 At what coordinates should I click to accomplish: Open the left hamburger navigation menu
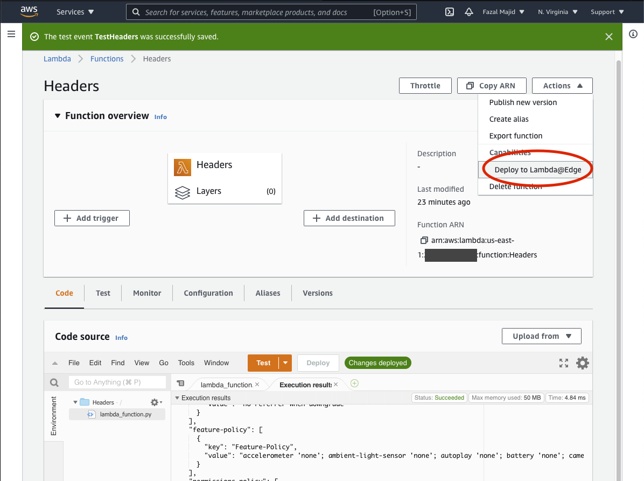point(11,34)
